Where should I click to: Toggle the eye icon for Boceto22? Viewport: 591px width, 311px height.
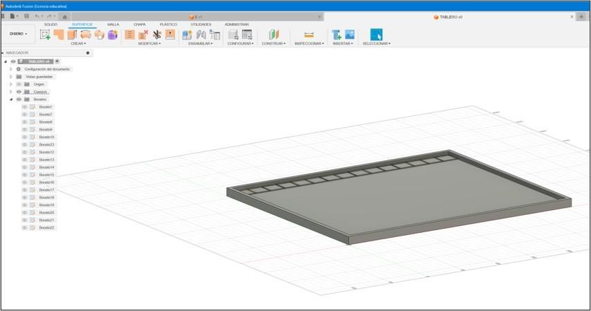(x=24, y=228)
